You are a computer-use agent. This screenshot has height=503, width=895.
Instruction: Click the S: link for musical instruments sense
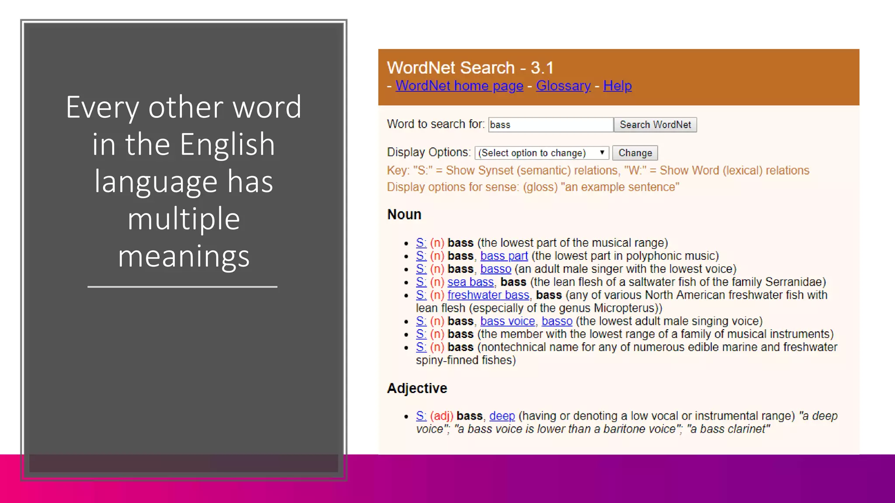[421, 334]
